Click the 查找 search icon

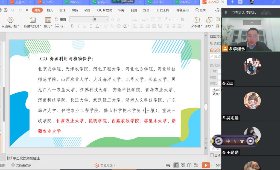[x=200, y=10]
